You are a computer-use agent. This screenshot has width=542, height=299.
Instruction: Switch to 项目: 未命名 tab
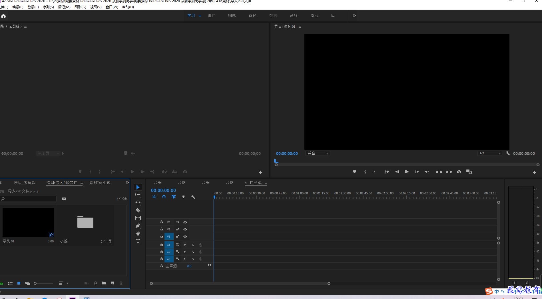(25, 182)
